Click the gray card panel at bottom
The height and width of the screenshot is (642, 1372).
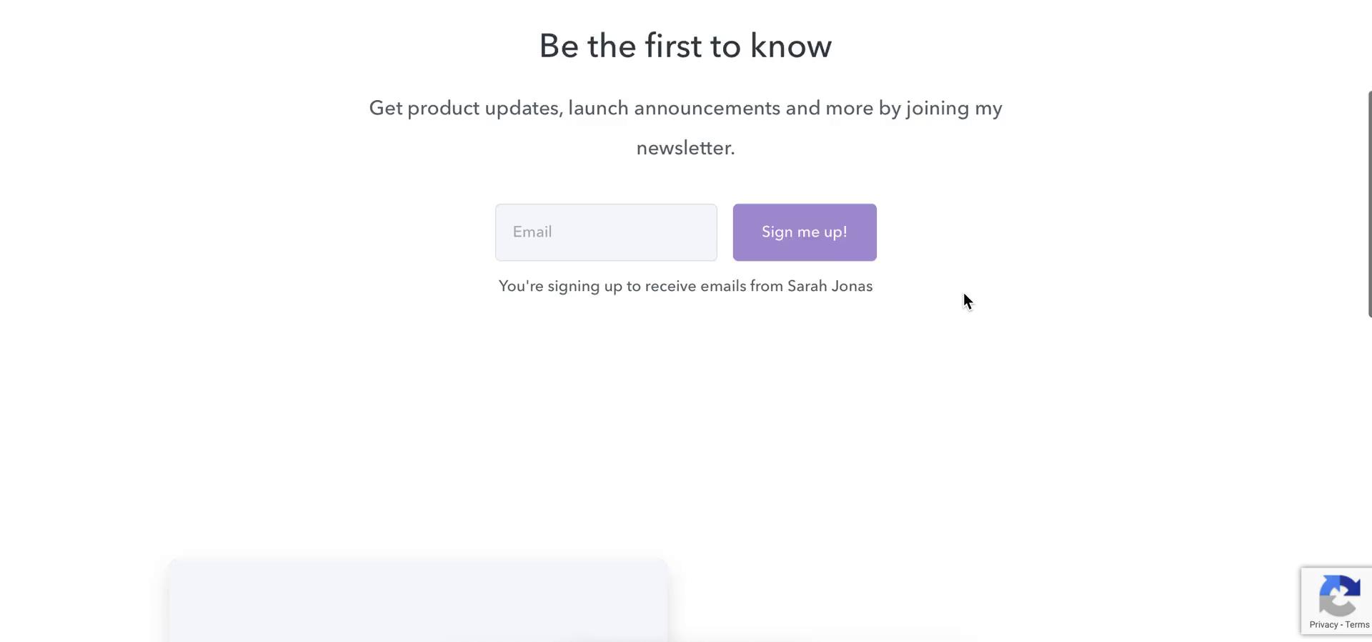coord(418,601)
